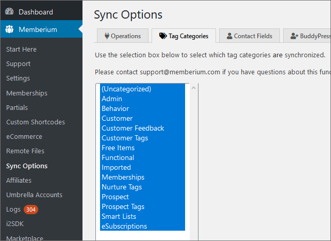Open Umbrella Accounts page
This screenshot has height=241, width=331.
34,195
